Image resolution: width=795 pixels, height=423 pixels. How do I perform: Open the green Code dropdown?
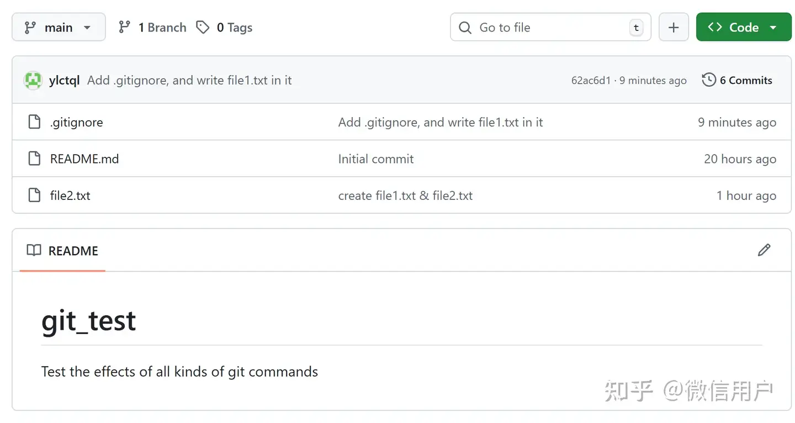click(744, 28)
